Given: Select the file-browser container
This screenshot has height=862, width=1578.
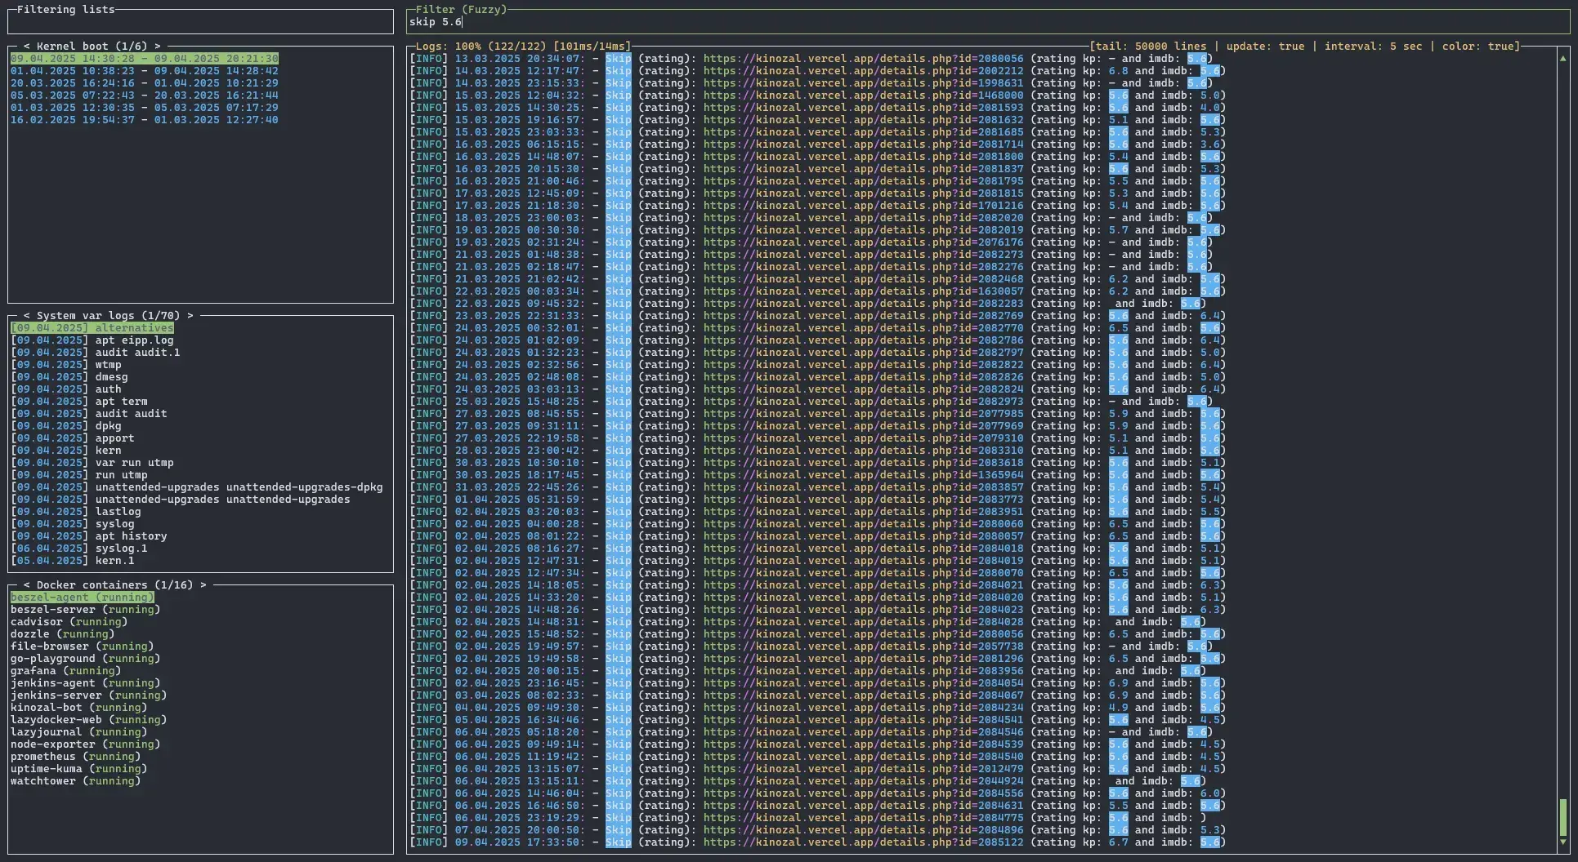Looking at the screenshot, I should 83,646.
